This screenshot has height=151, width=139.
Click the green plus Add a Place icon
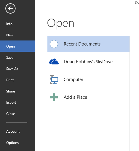[54, 97]
